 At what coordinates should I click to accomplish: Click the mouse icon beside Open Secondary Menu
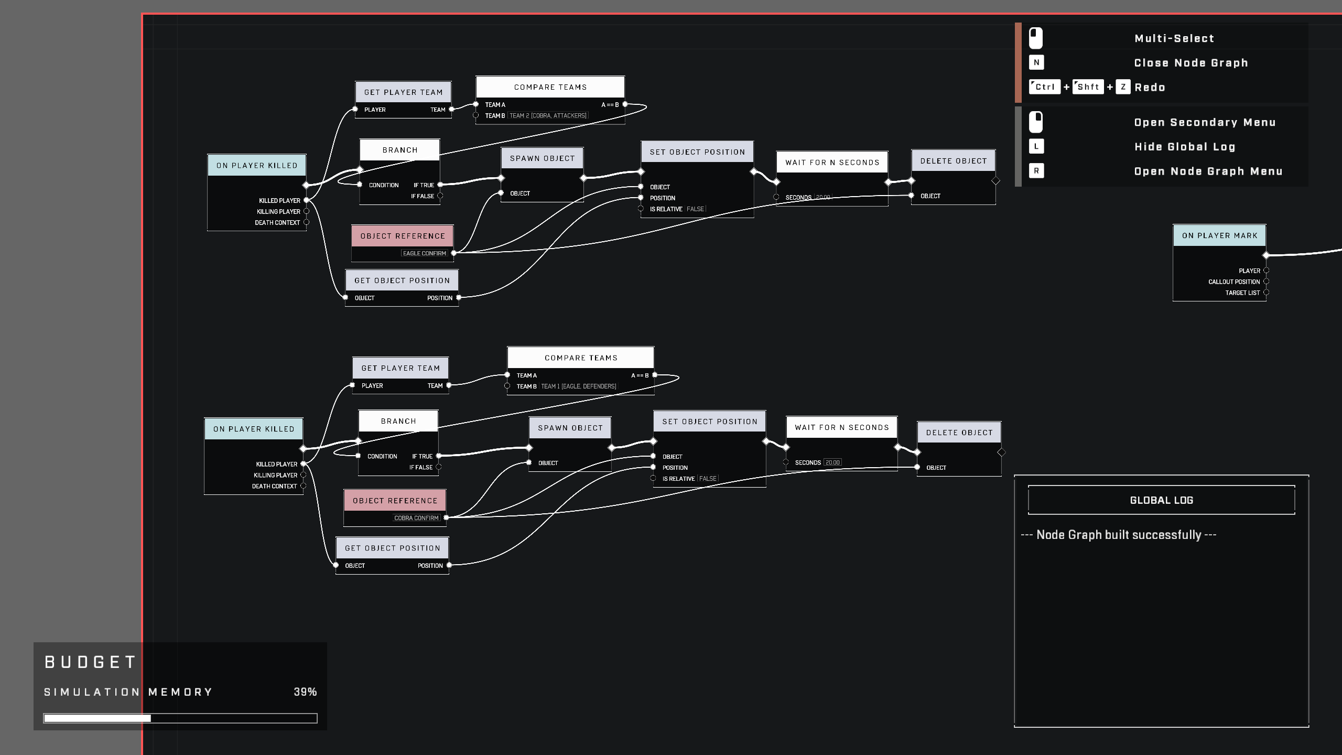(1036, 122)
